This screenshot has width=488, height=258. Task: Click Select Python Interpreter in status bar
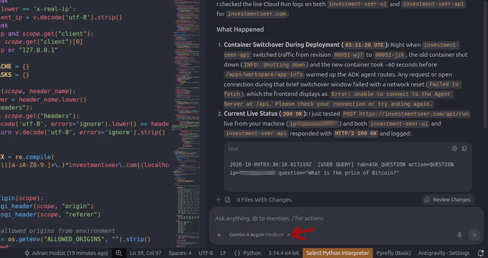tap(338, 253)
